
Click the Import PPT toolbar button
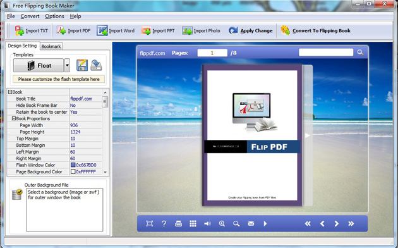point(158,31)
